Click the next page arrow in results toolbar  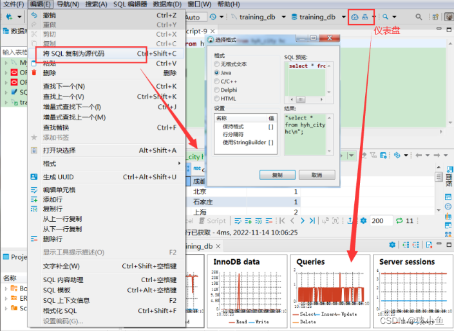pos(302,221)
